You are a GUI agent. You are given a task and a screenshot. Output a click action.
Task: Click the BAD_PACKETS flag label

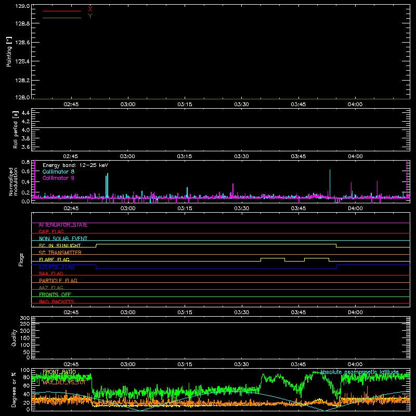(x=57, y=302)
